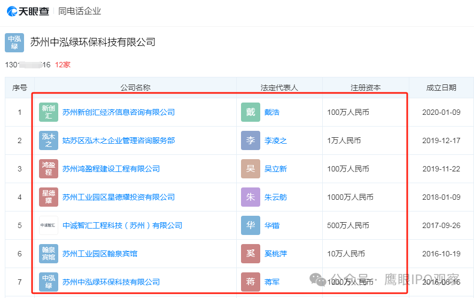The image size is (474, 298).
Task: Open legal representative 李凌之 profile
Action: click(x=275, y=140)
